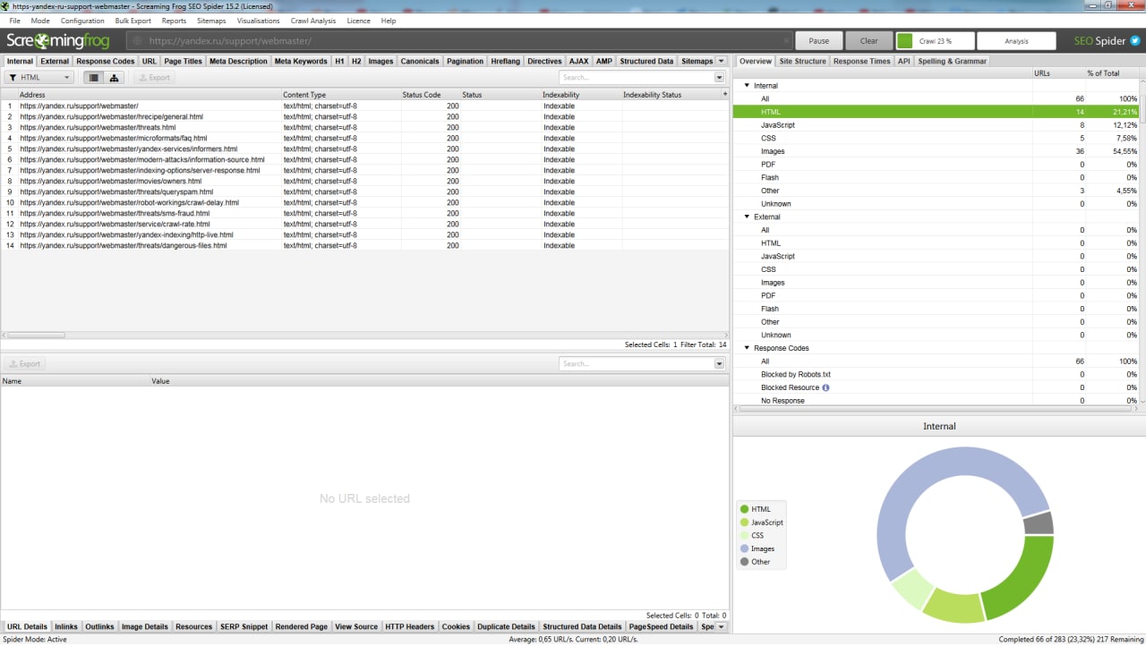The image size is (1146, 646).
Task: Click the horizontal scrollbar under URL table
Action: (x=36, y=336)
